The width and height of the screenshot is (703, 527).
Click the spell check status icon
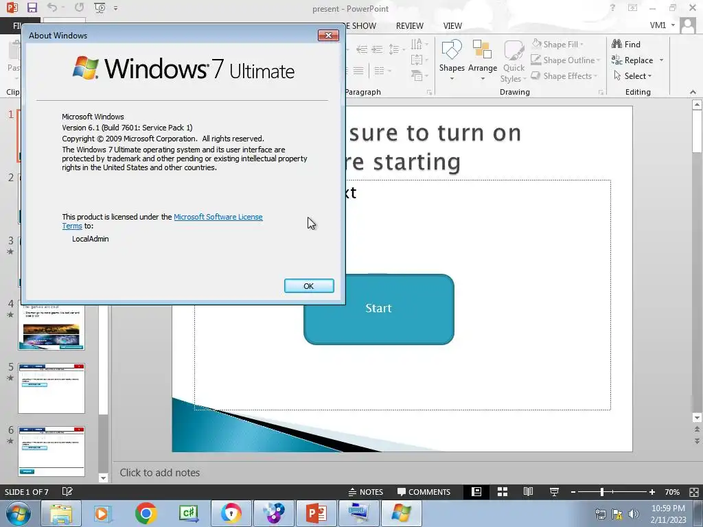(67, 491)
